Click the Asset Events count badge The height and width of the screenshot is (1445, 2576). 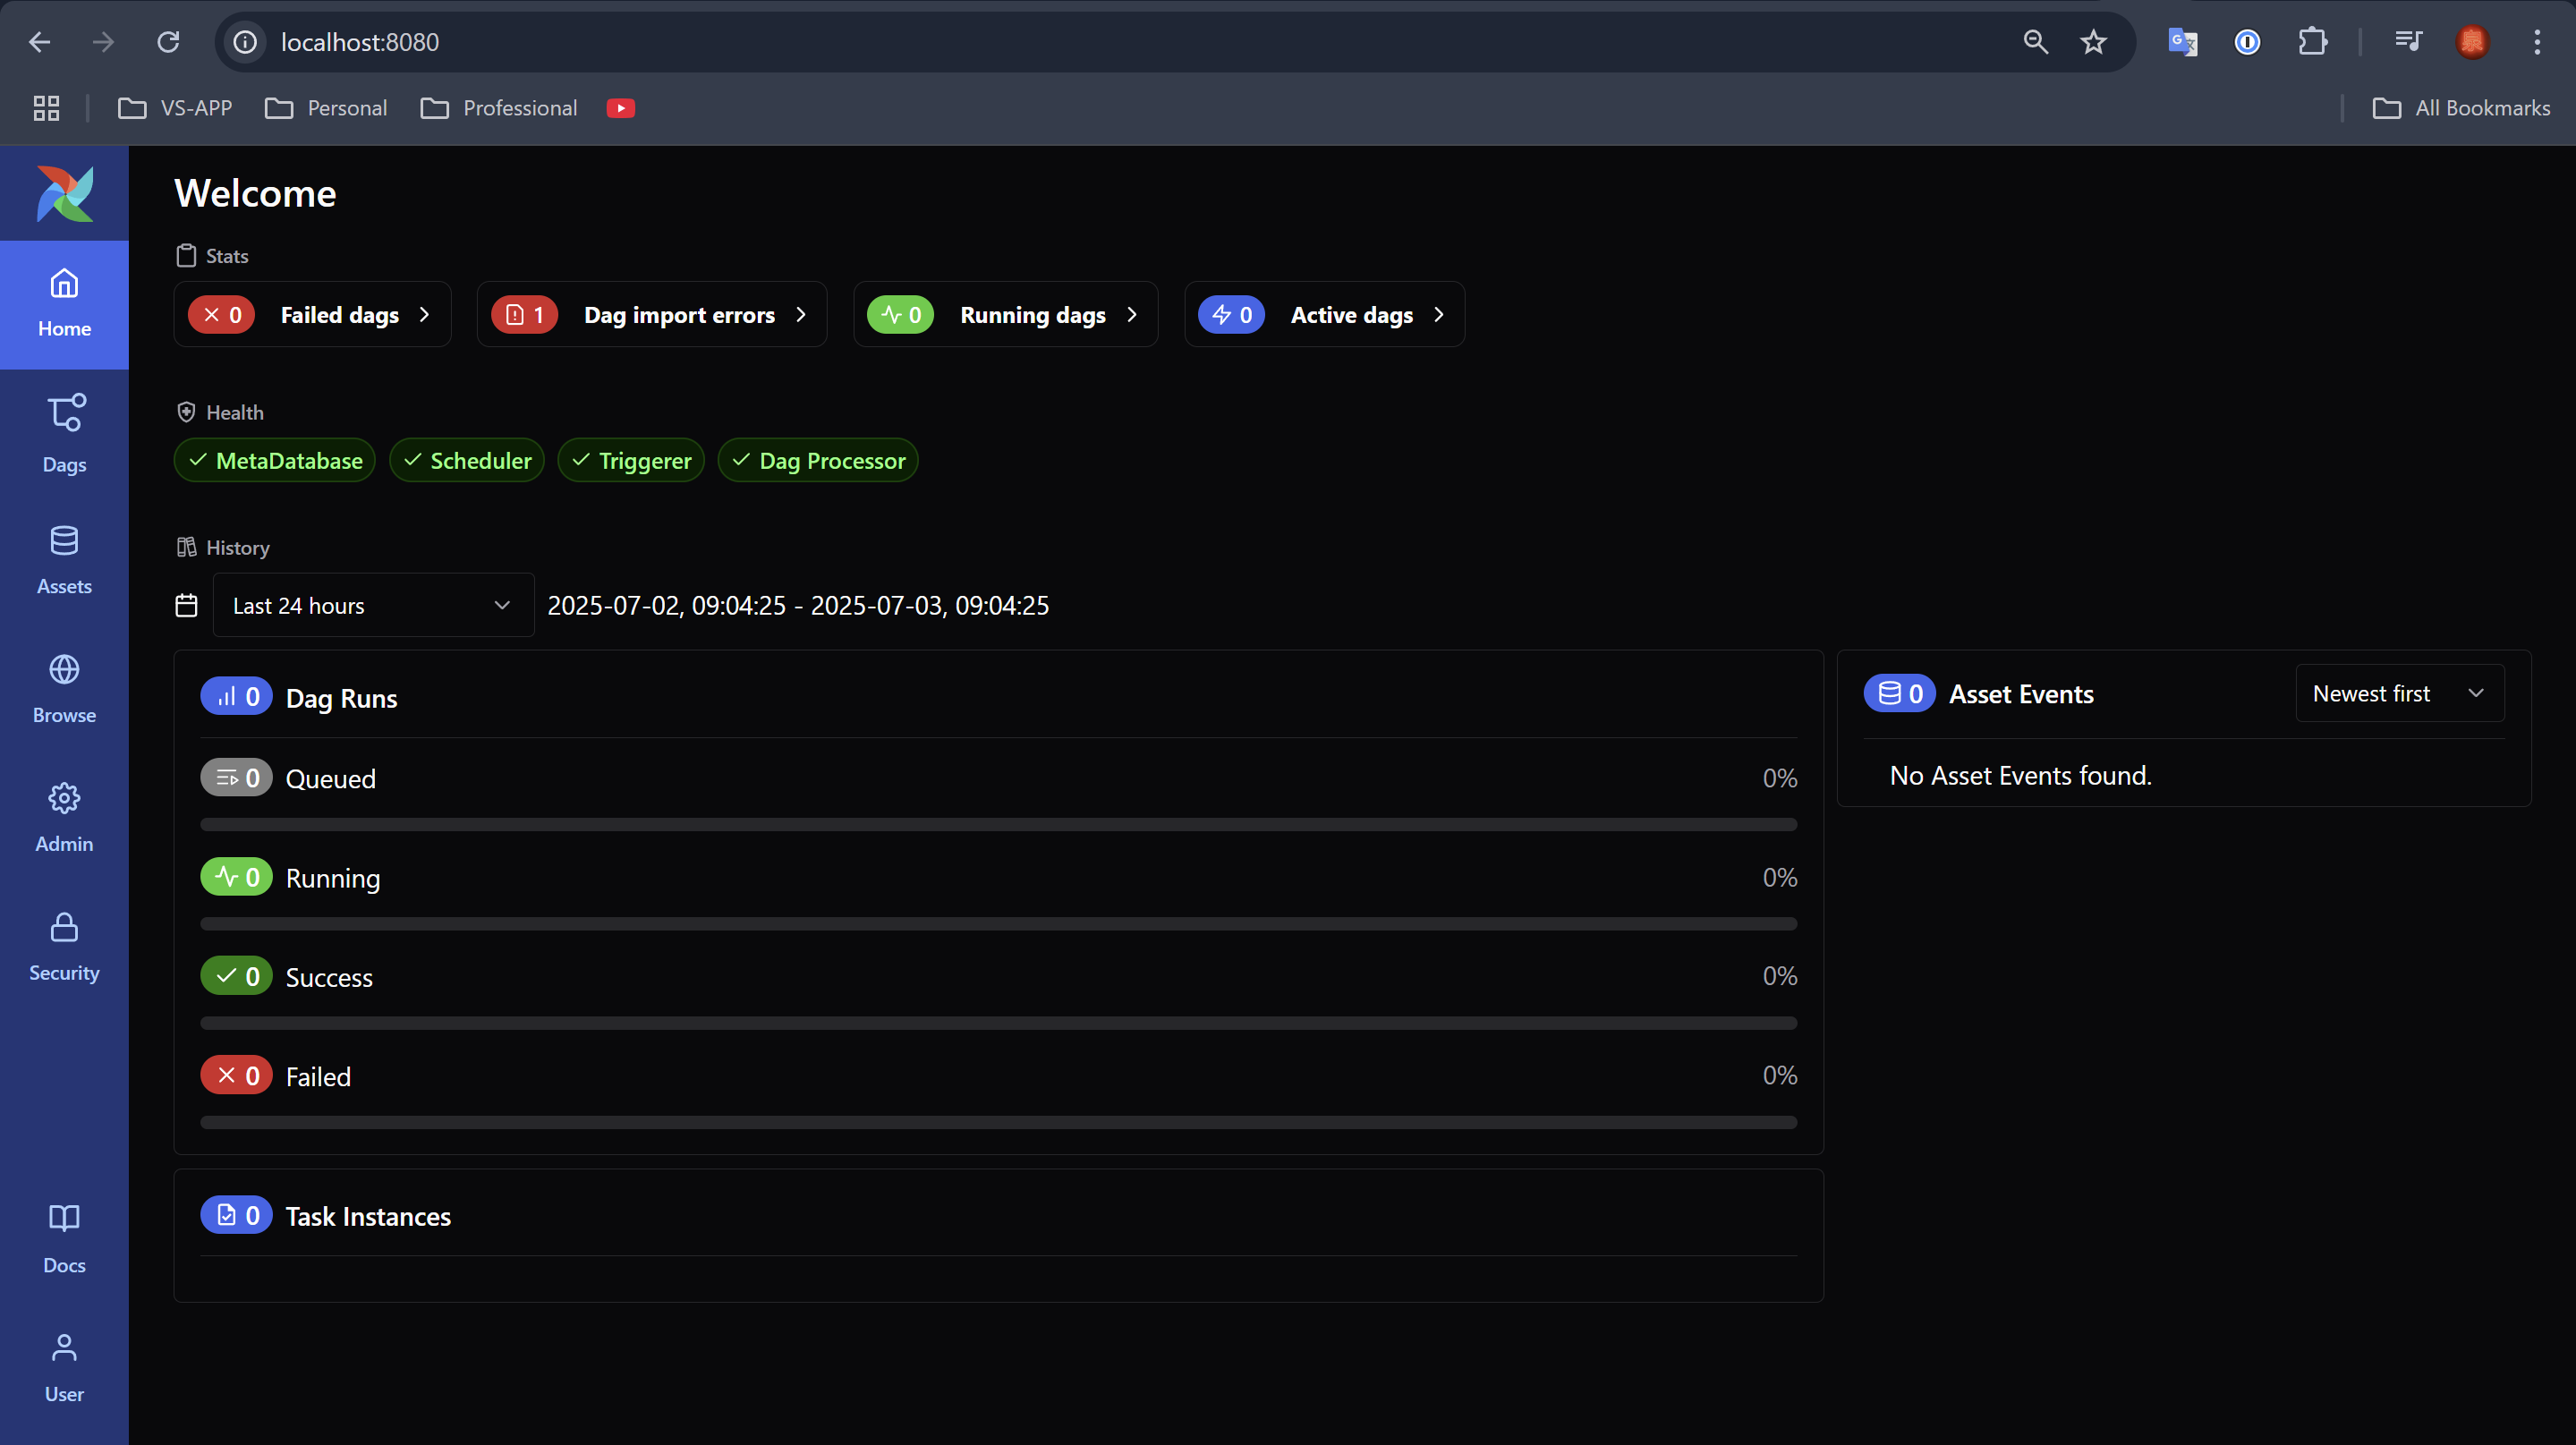point(1900,693)
